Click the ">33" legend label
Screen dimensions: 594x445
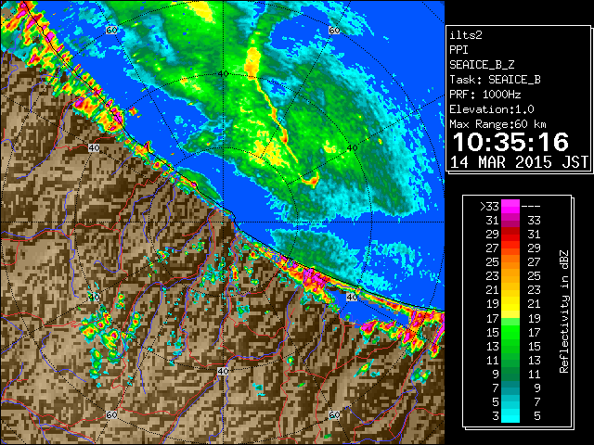click(489, 207)
